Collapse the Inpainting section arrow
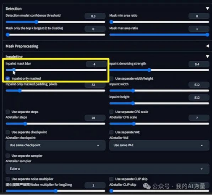 [x=207, y=57]
